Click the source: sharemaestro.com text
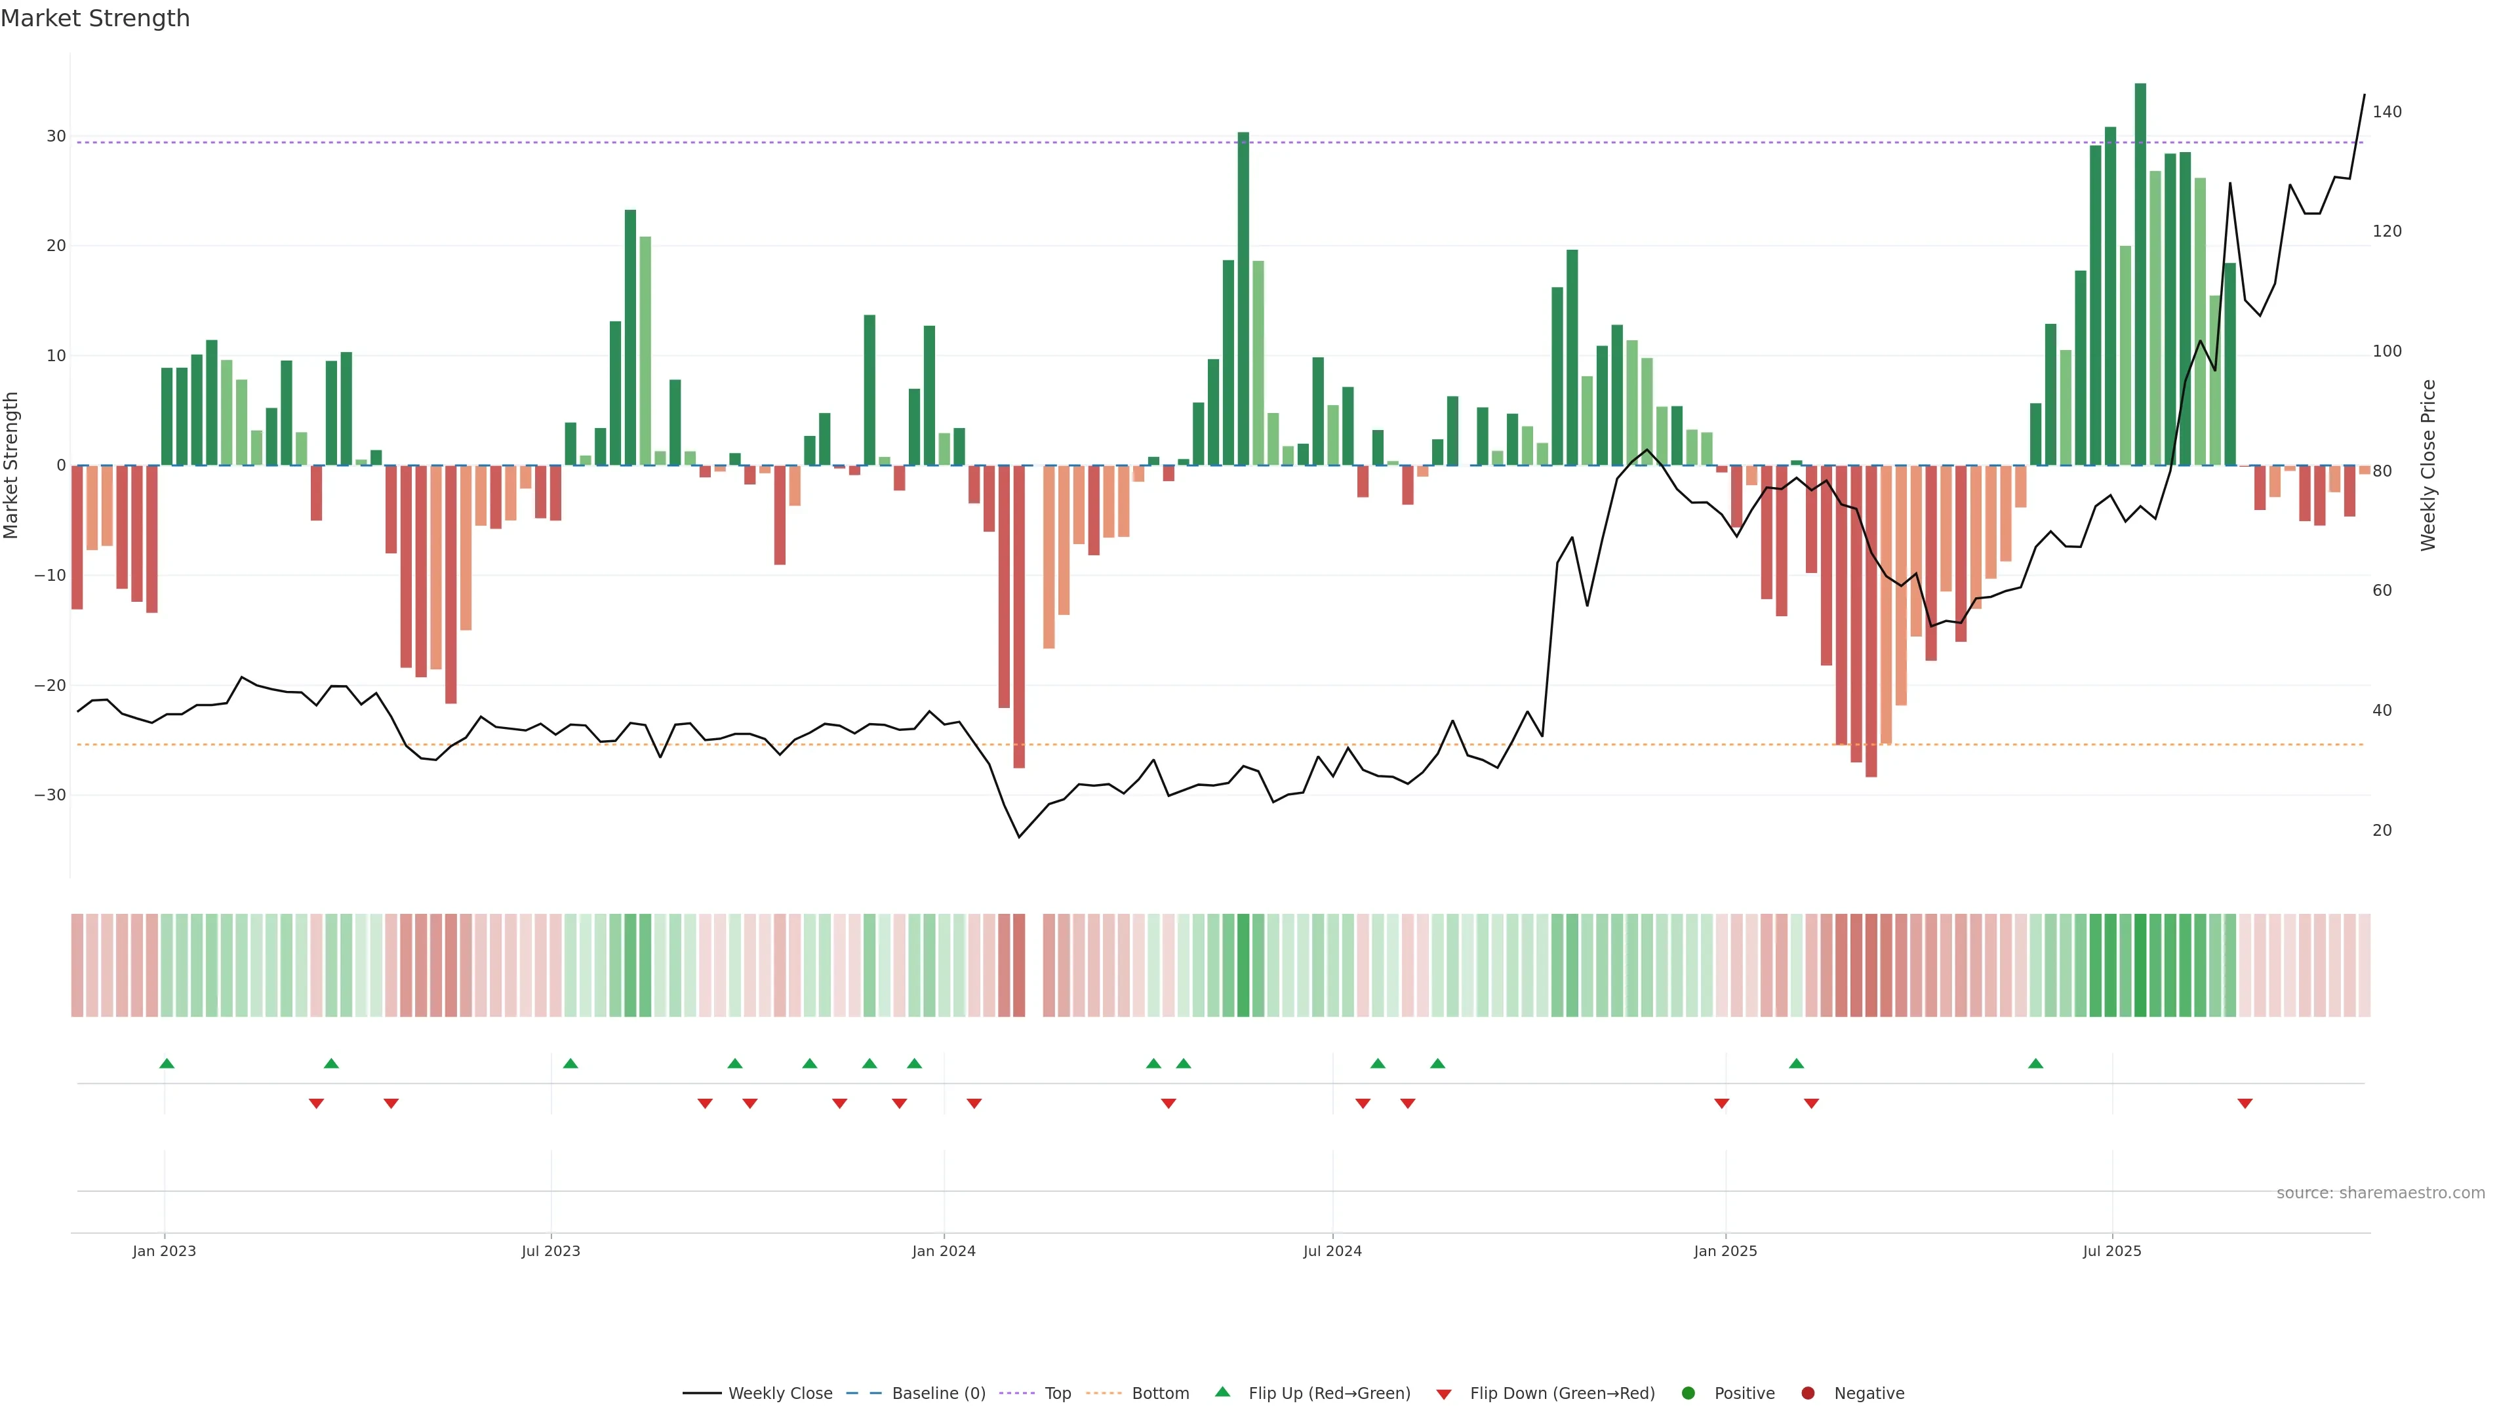Image resolution: width=2518 pixels, height=1416 pixels. click(x=2380, y=1193)
